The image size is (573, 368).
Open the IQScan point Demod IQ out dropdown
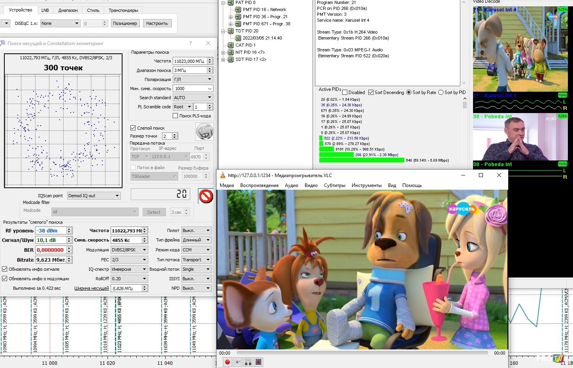(94, 196)
